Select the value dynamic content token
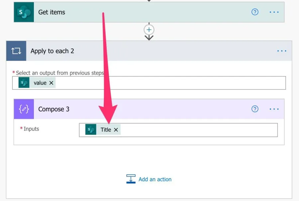Image resolution: width=299 pixels, height=201 pixels. click(40, 83)
